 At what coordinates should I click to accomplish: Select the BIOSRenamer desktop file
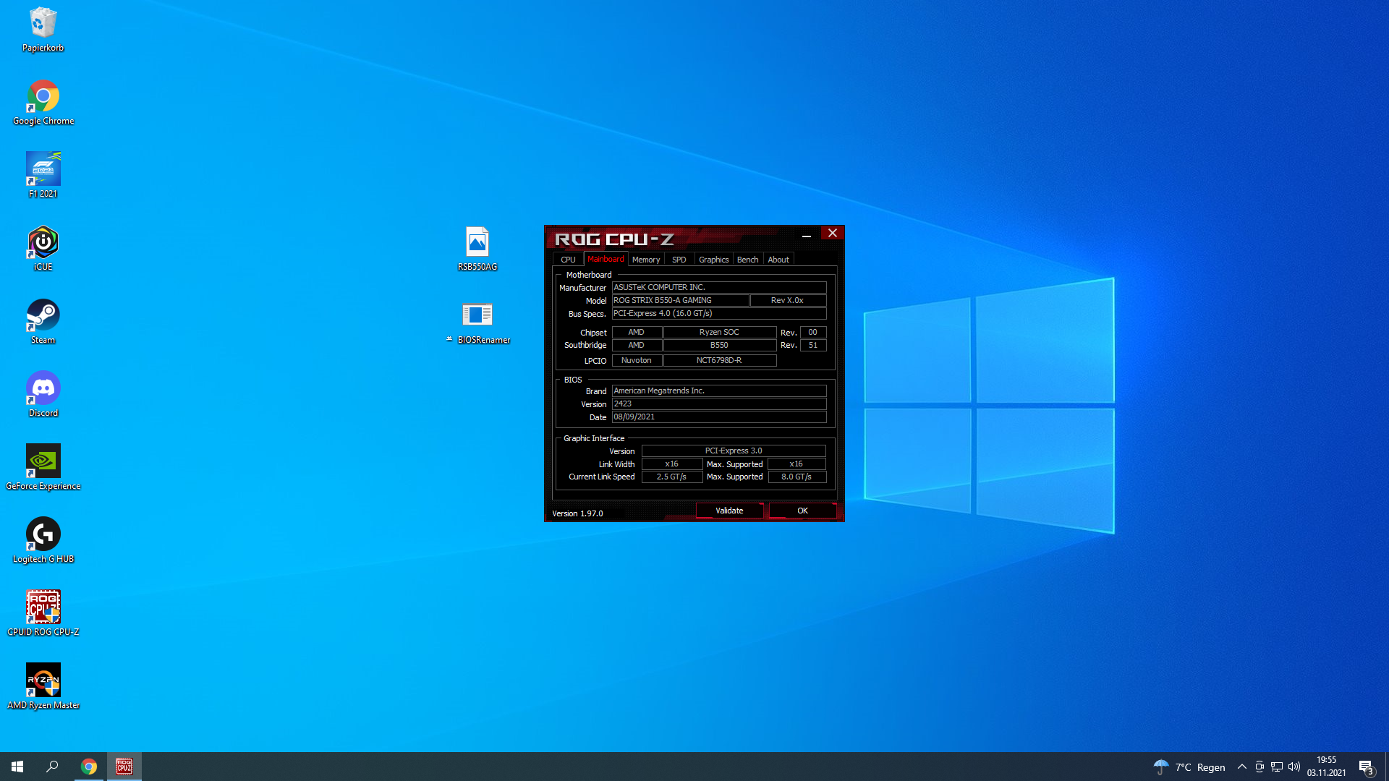(477, 323)
